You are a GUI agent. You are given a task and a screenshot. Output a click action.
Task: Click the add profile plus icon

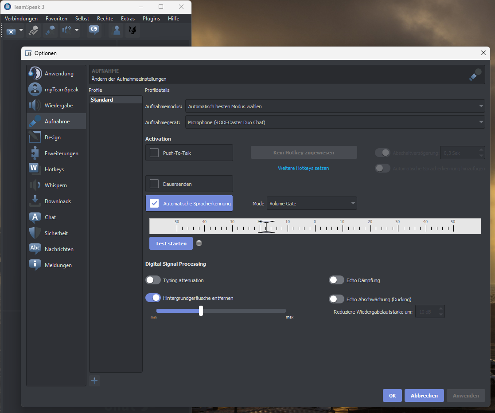pyautogui.click(x=94, y=381)
